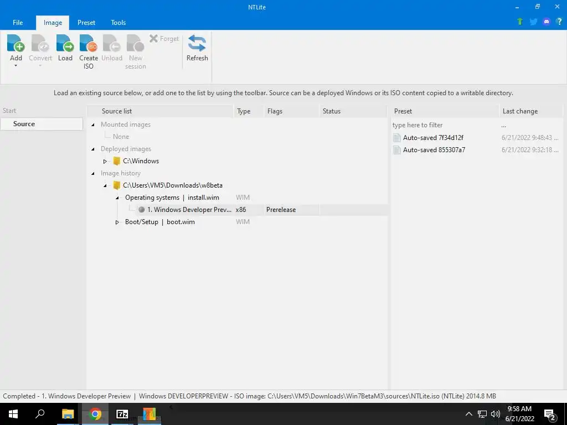This screenshot has width=567, height=425.
Task: Click the New session icon
Action: 135,43
